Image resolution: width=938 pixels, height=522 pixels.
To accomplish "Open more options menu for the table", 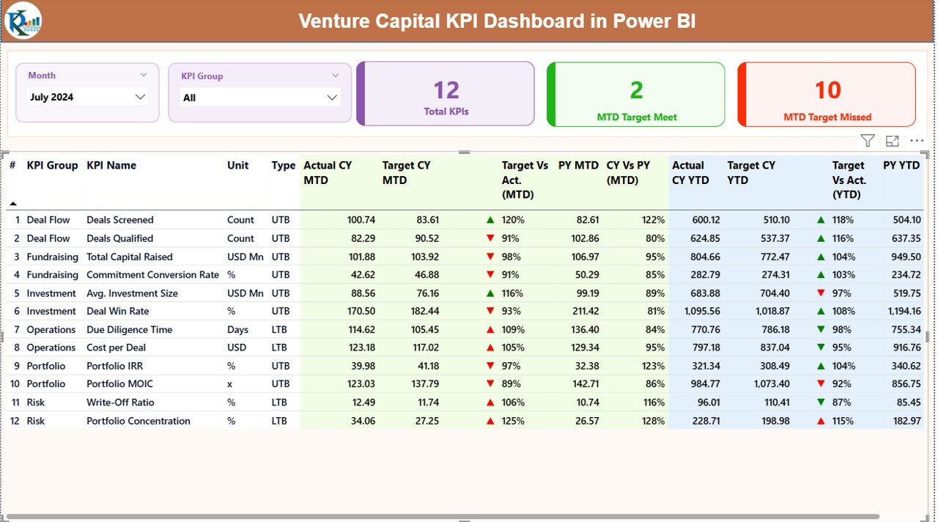I will [x=916, y=141].
